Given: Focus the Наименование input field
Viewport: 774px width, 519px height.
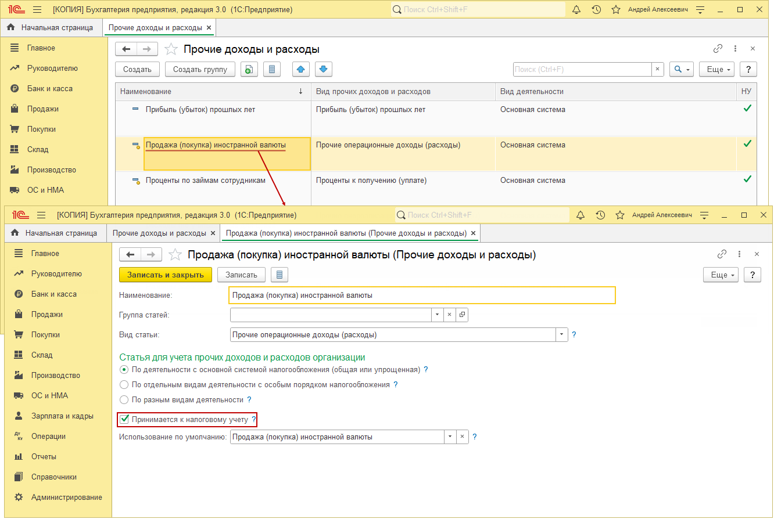Looking at the screenshot, I should [x=422, y=295].
